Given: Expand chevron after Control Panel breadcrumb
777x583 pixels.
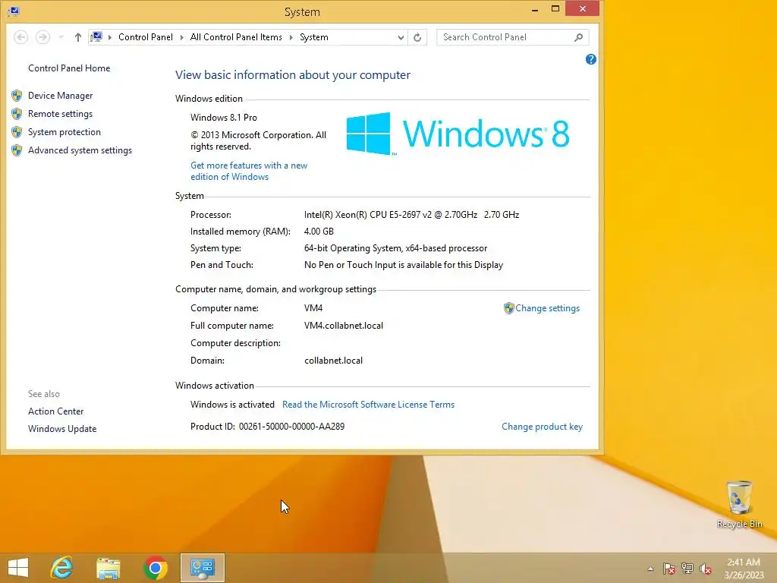Looking at the screenshot, I should (182, 37).
